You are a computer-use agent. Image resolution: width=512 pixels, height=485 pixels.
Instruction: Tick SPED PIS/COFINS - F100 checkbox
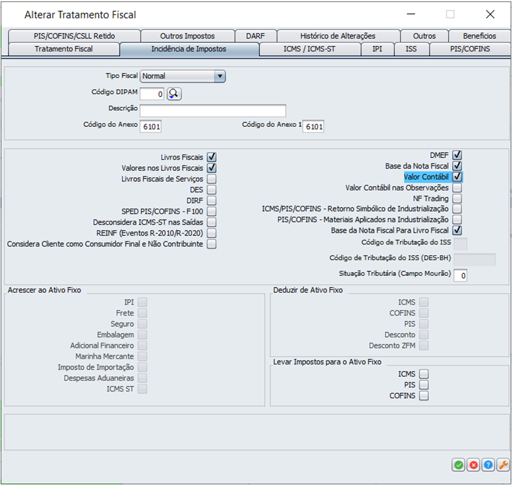[x=212, y=211]
